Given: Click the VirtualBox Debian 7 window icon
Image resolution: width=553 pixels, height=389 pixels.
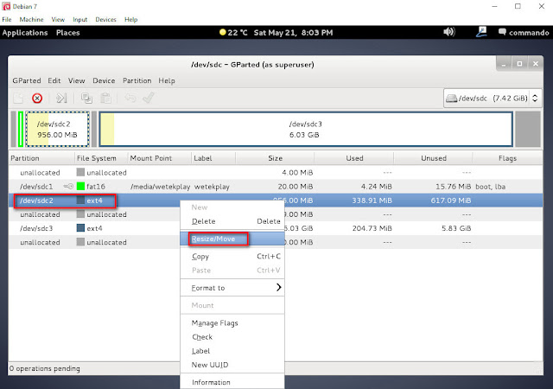Looking at the screenshot, I should pos(6,6).
